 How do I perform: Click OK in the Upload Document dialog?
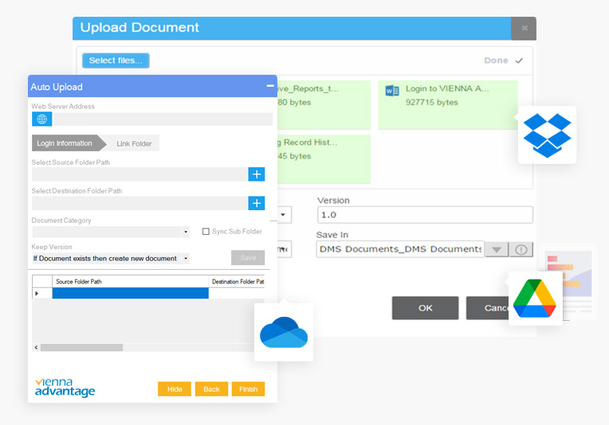pyautogui.click(x=426, y=308)
